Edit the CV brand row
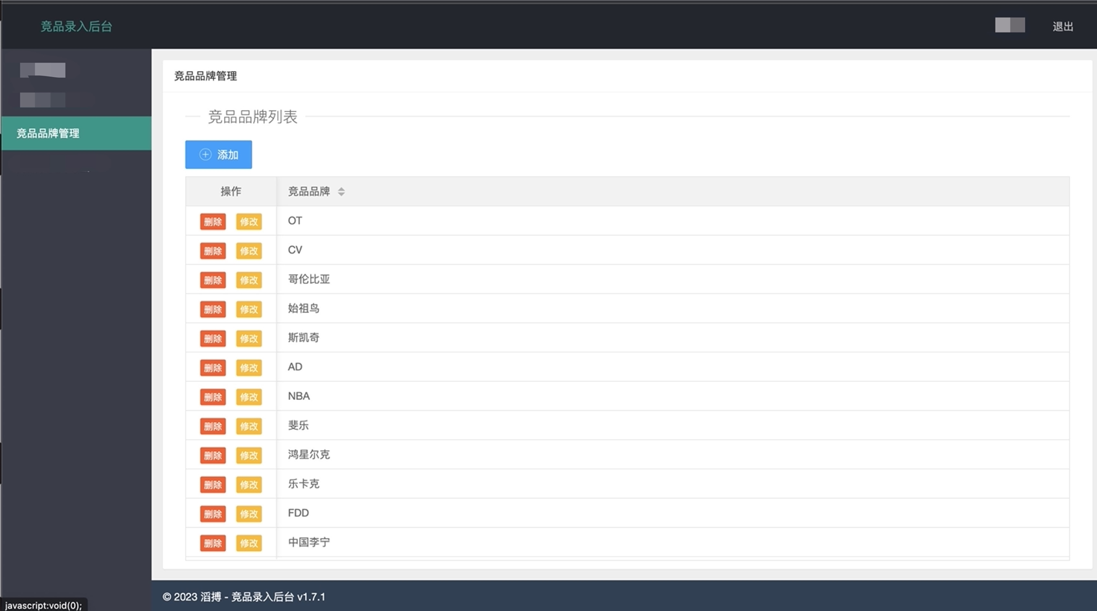The image size is (1097, 611). [x=249, y=250]
